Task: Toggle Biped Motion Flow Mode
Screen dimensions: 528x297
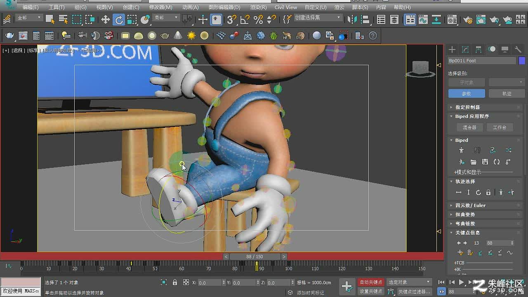Action: click(493, 150)
